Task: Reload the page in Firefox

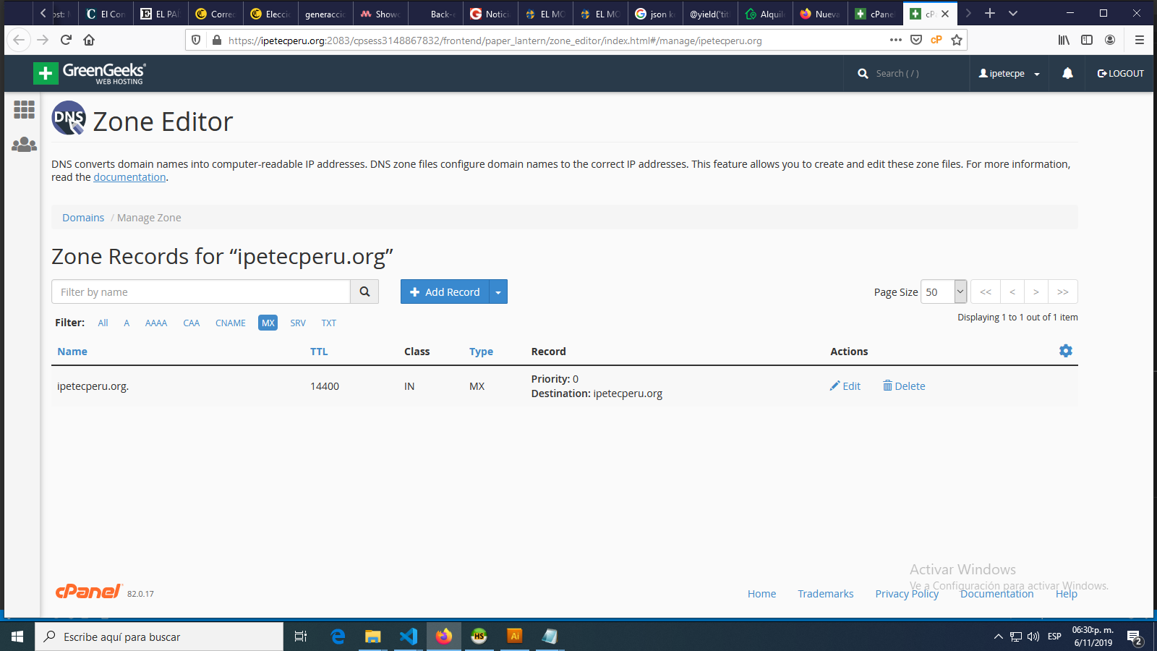Action: tap(66, 41)
